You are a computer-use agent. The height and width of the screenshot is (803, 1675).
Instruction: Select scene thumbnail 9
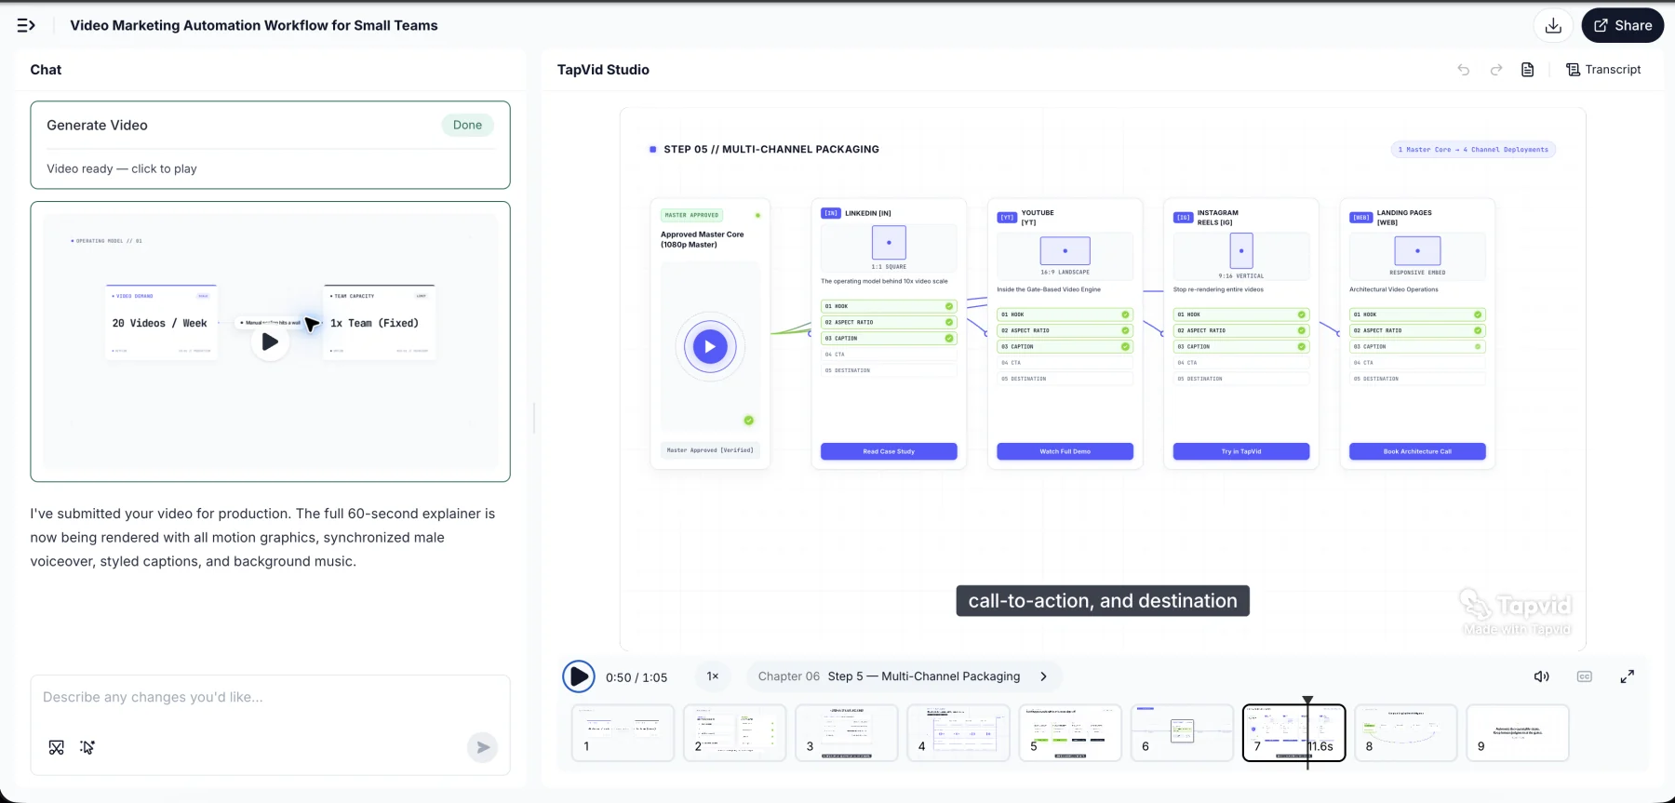(1518, 732)
